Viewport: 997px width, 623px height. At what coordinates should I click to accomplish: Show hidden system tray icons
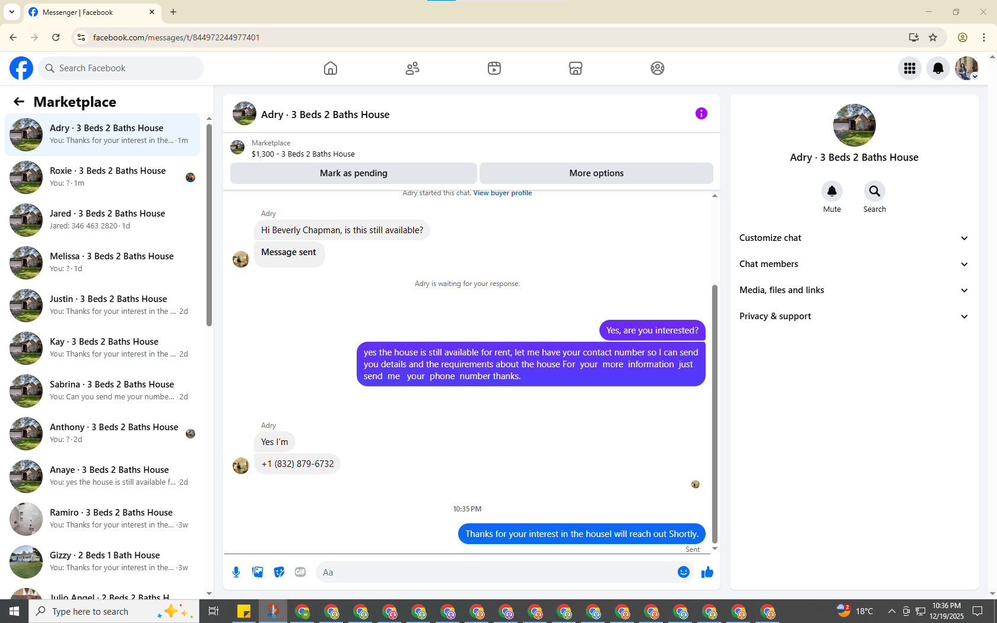[x=891, y=611]
